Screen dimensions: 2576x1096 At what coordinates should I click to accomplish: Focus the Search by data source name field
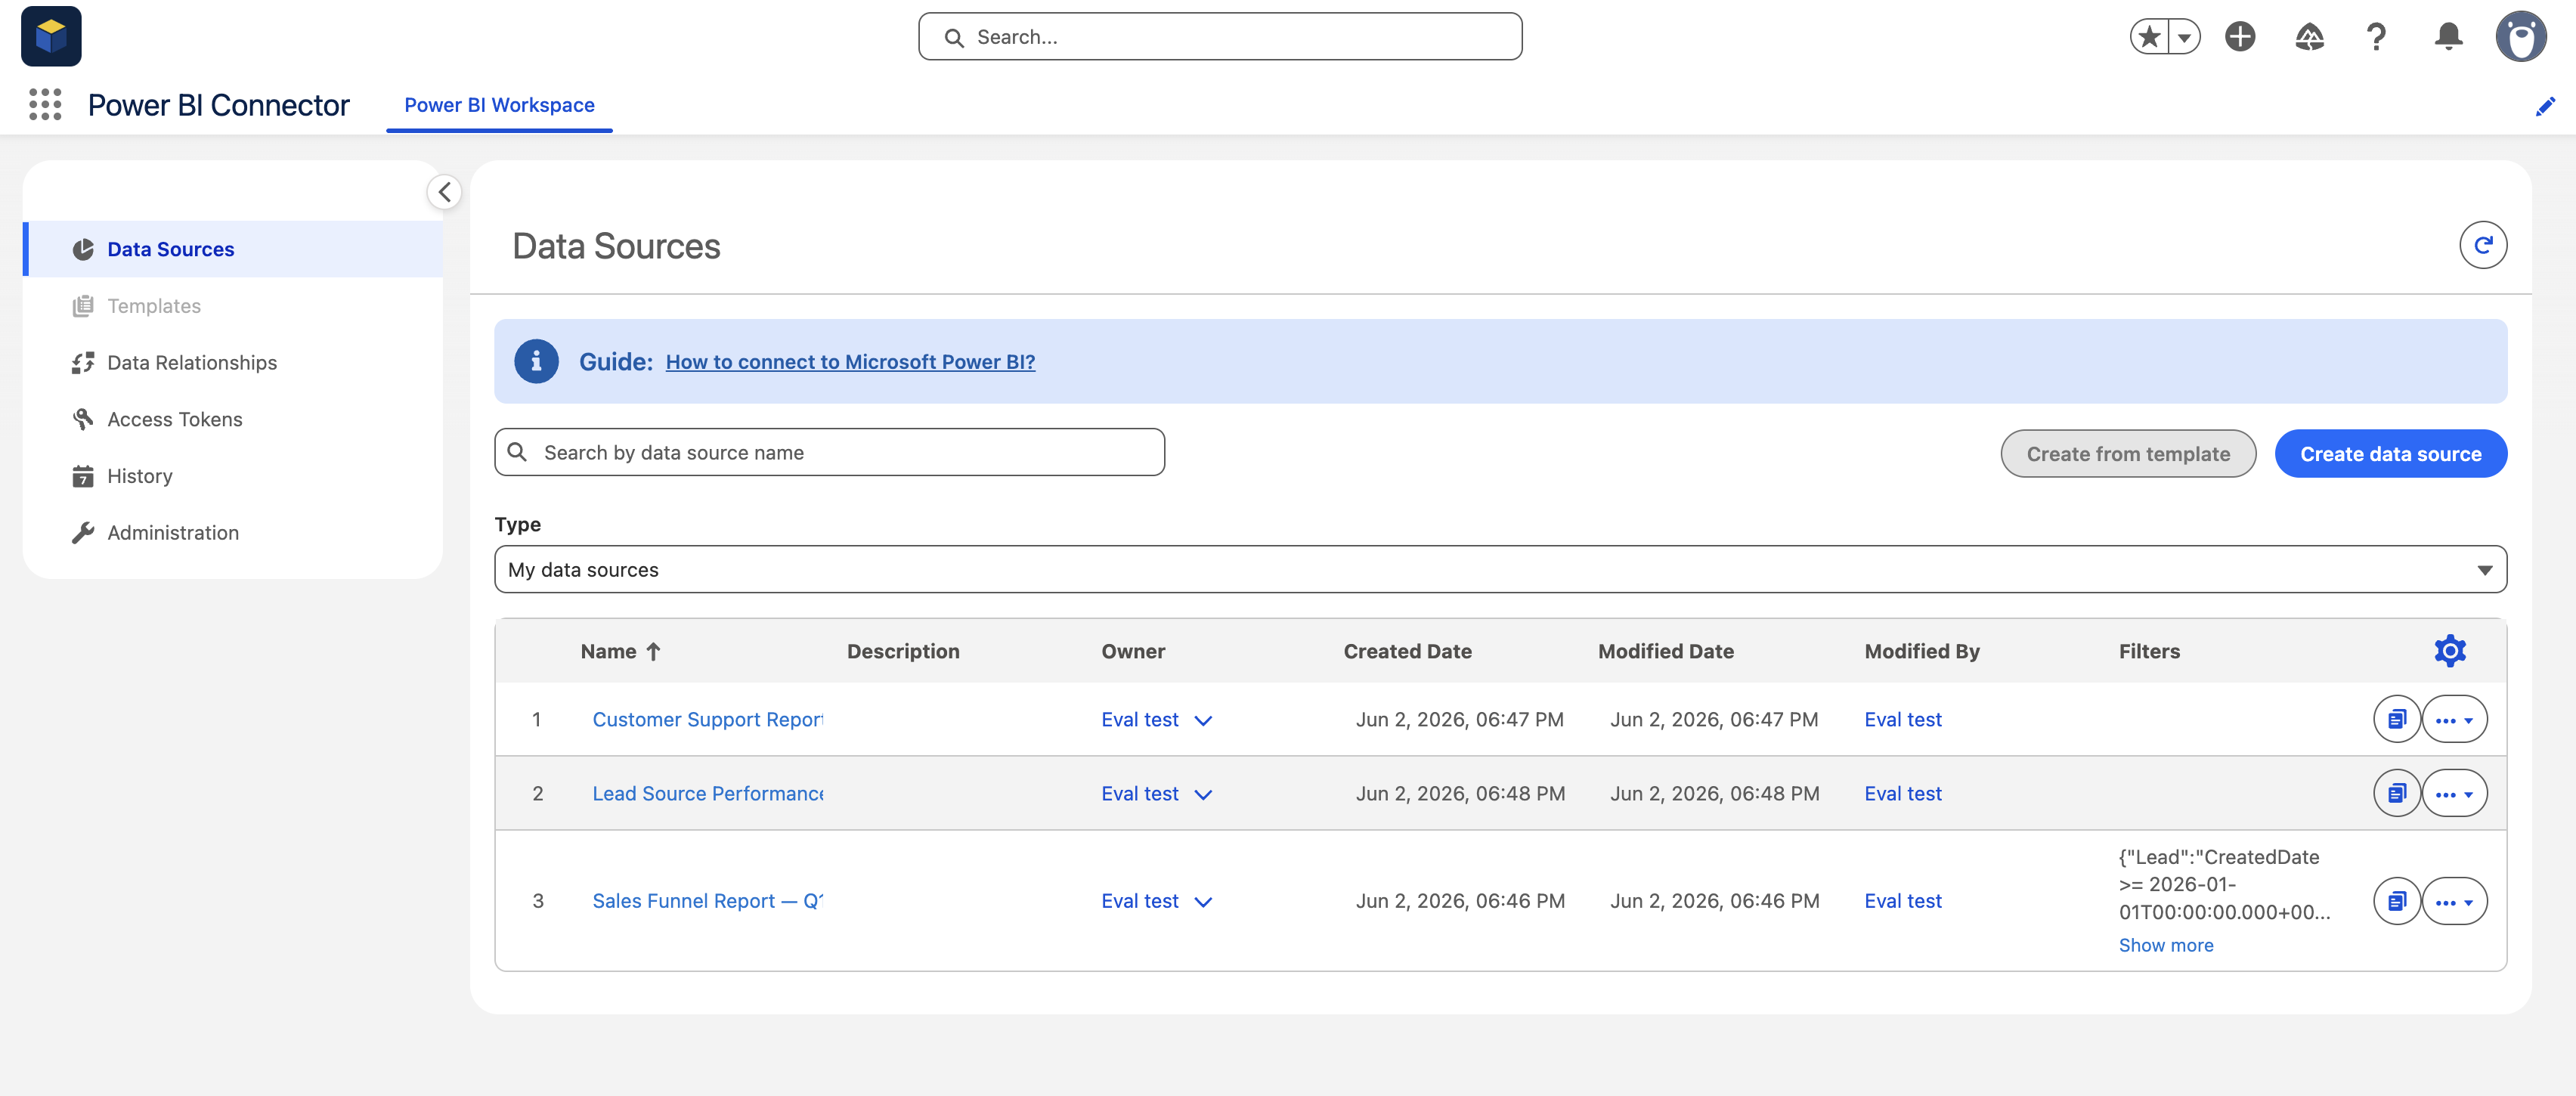point(829,452)
